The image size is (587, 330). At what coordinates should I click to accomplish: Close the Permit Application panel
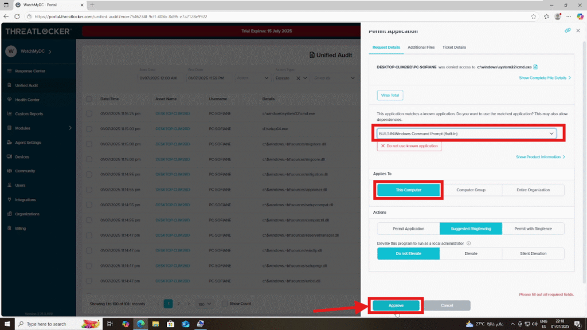[578, 31]
